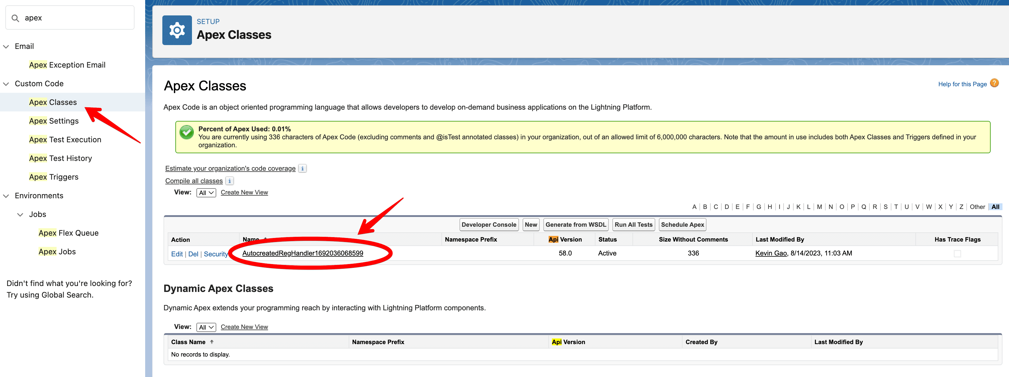1009x377 pixels.
Task: Click the Developer Console button
Action: pos(489,225)
